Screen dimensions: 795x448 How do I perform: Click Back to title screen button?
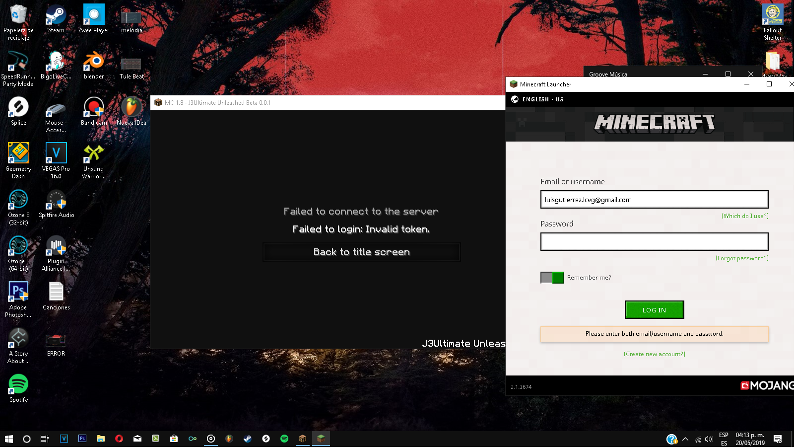point(362,252)
